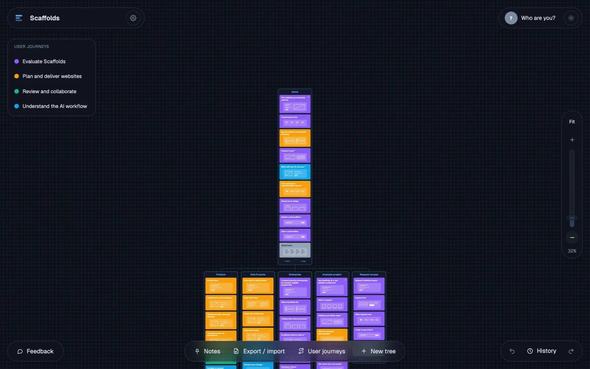Select 'See Scaffolds on a real website architecture' block
This screenshot has width=590, height=369.
click(332, 287)
